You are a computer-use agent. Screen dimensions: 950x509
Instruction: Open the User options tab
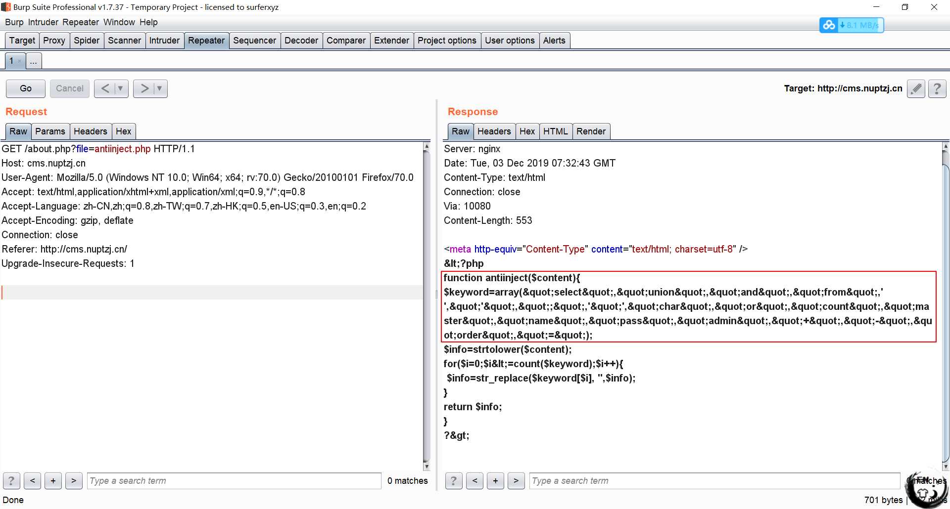(510, 41)
